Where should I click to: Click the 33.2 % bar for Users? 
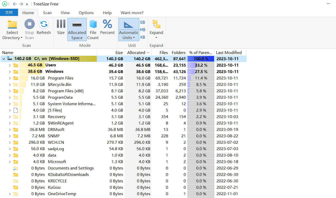point(201,65)
